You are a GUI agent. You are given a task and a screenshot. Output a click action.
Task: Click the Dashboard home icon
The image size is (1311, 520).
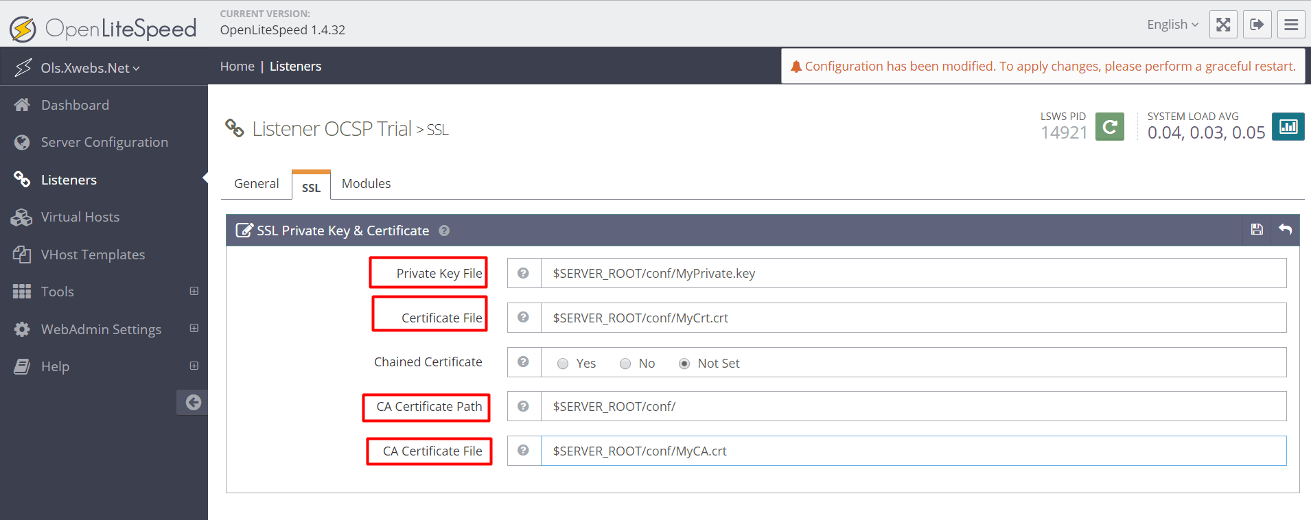pyautogui.click(x=22, y=105)
